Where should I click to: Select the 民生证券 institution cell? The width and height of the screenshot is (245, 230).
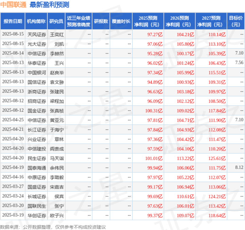point(37,158)
